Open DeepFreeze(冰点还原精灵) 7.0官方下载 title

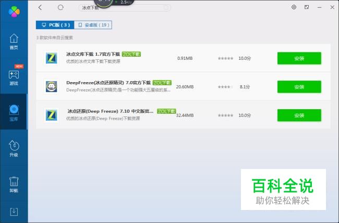(x=108, y=83)
